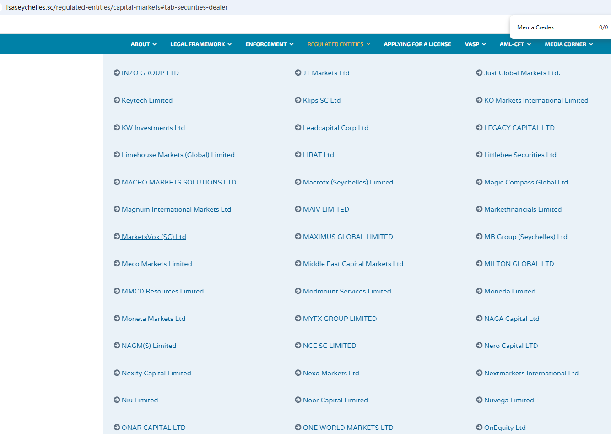This screenshot has width=611, height=434.
Task: Expand the VASP dropdown menu
Action: 475,44
